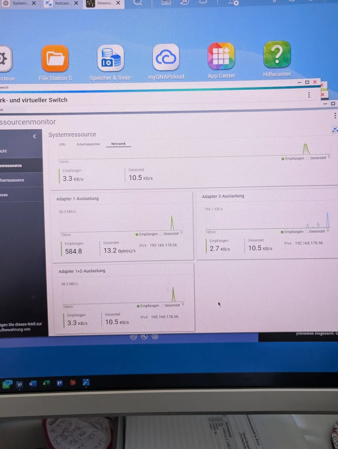Open File Station 5 from the desktop
Viewport: 338px width, 449px height.
pyautogui.click(x=55, y=59)
